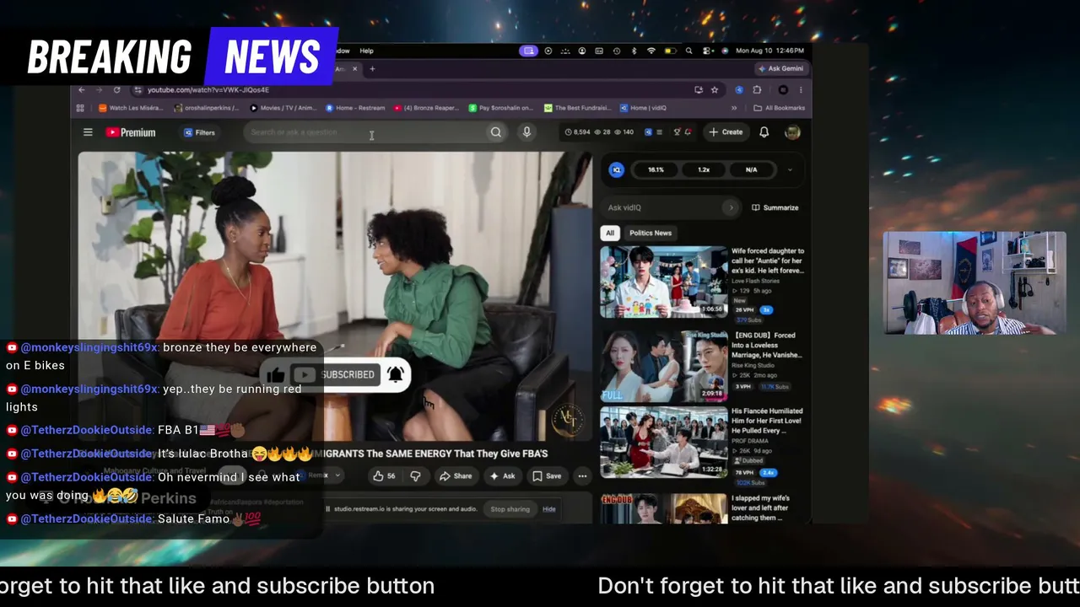
Task: Click the browser address bar URL
Action: pos(208,90)
